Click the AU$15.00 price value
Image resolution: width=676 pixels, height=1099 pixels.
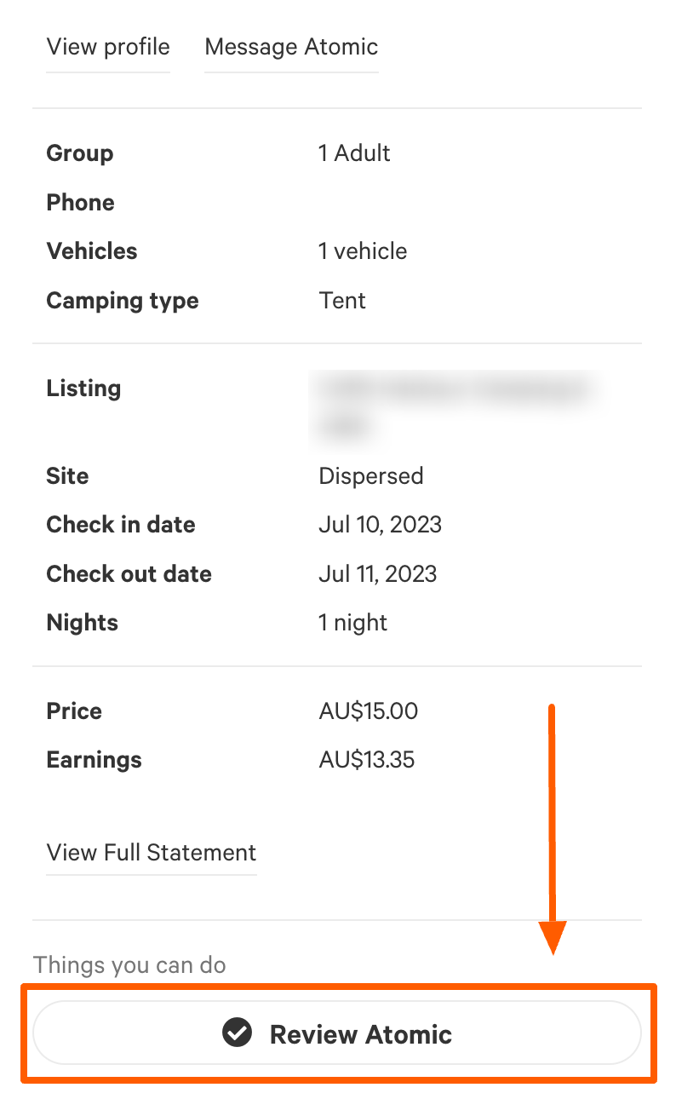point(369,711)
